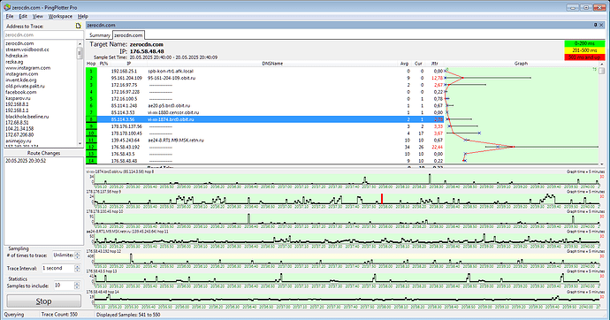Click the green hop 12 number box
Screen dimensions: 610x320
point(91,147)
